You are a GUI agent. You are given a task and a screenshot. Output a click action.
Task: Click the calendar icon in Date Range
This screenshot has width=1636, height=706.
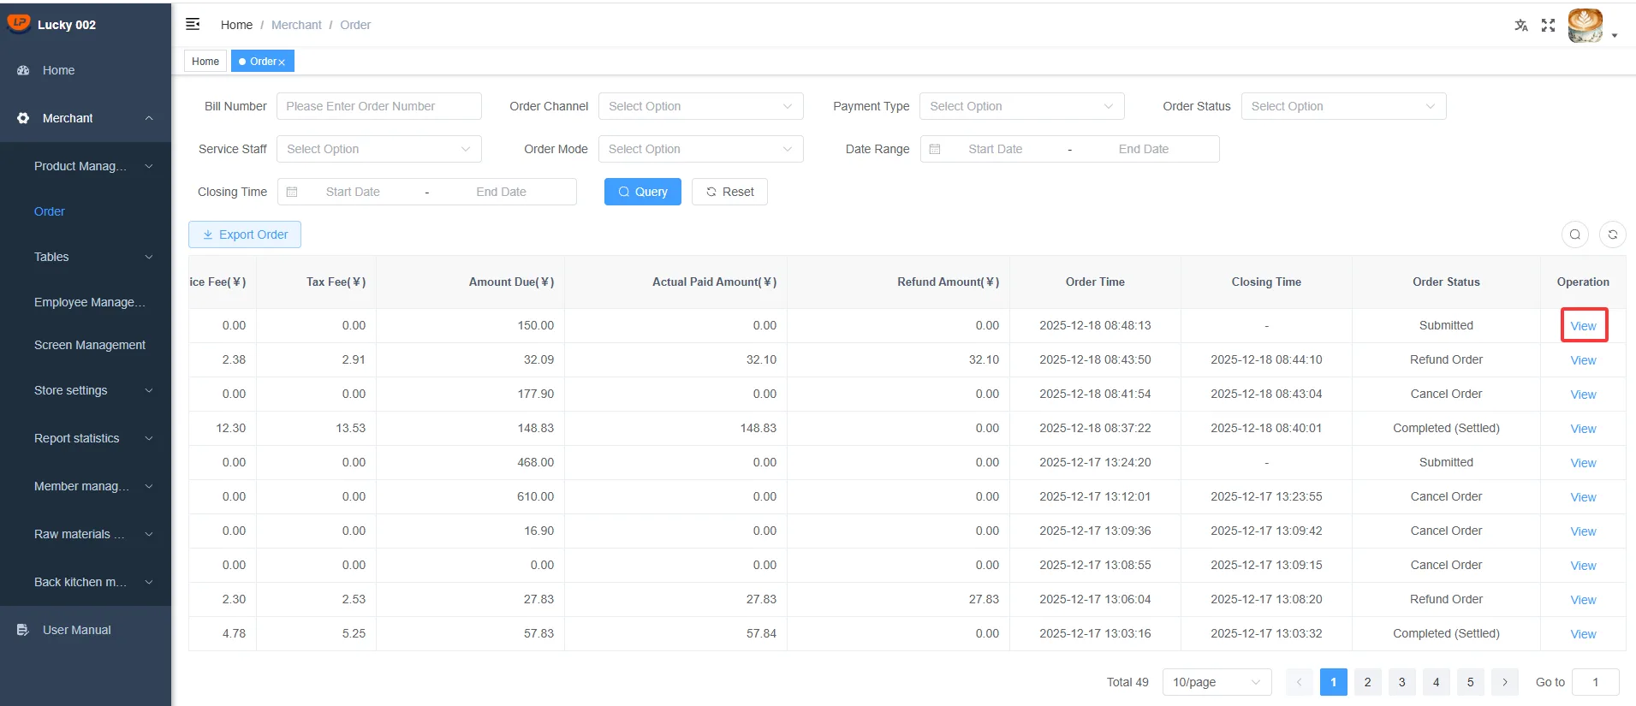click(x=935, y=149)
